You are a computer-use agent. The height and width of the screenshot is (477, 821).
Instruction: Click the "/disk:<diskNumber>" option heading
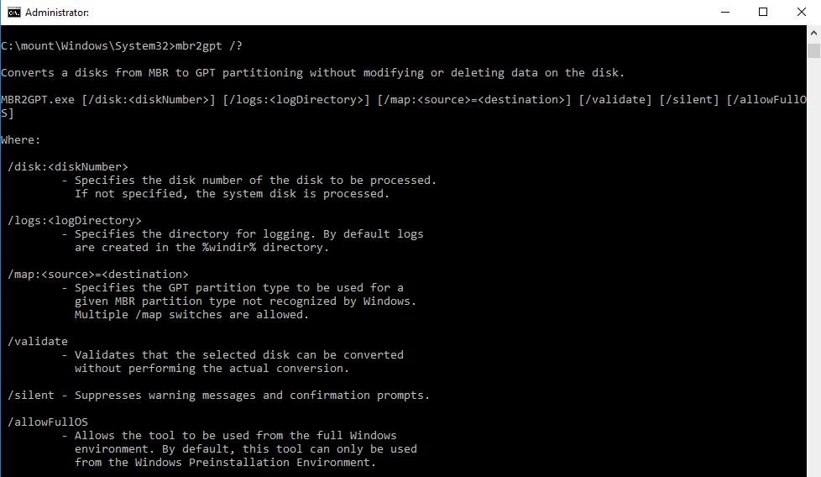pos(68,167)
